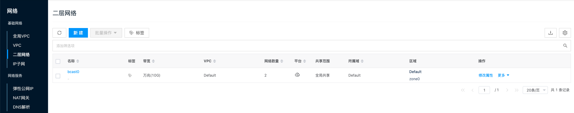Click the download export icon
This screenshot has width=574, height=113.
(x=551, y=33)
